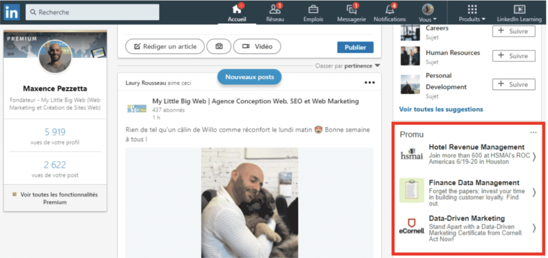Click Laury Rousseau name in post header
Screen dimensions: 548x258
click(146, 83)
